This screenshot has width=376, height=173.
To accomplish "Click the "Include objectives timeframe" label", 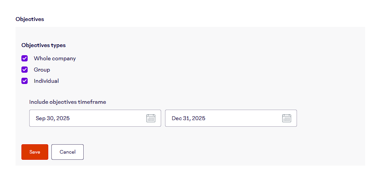I will click(68, 102).
